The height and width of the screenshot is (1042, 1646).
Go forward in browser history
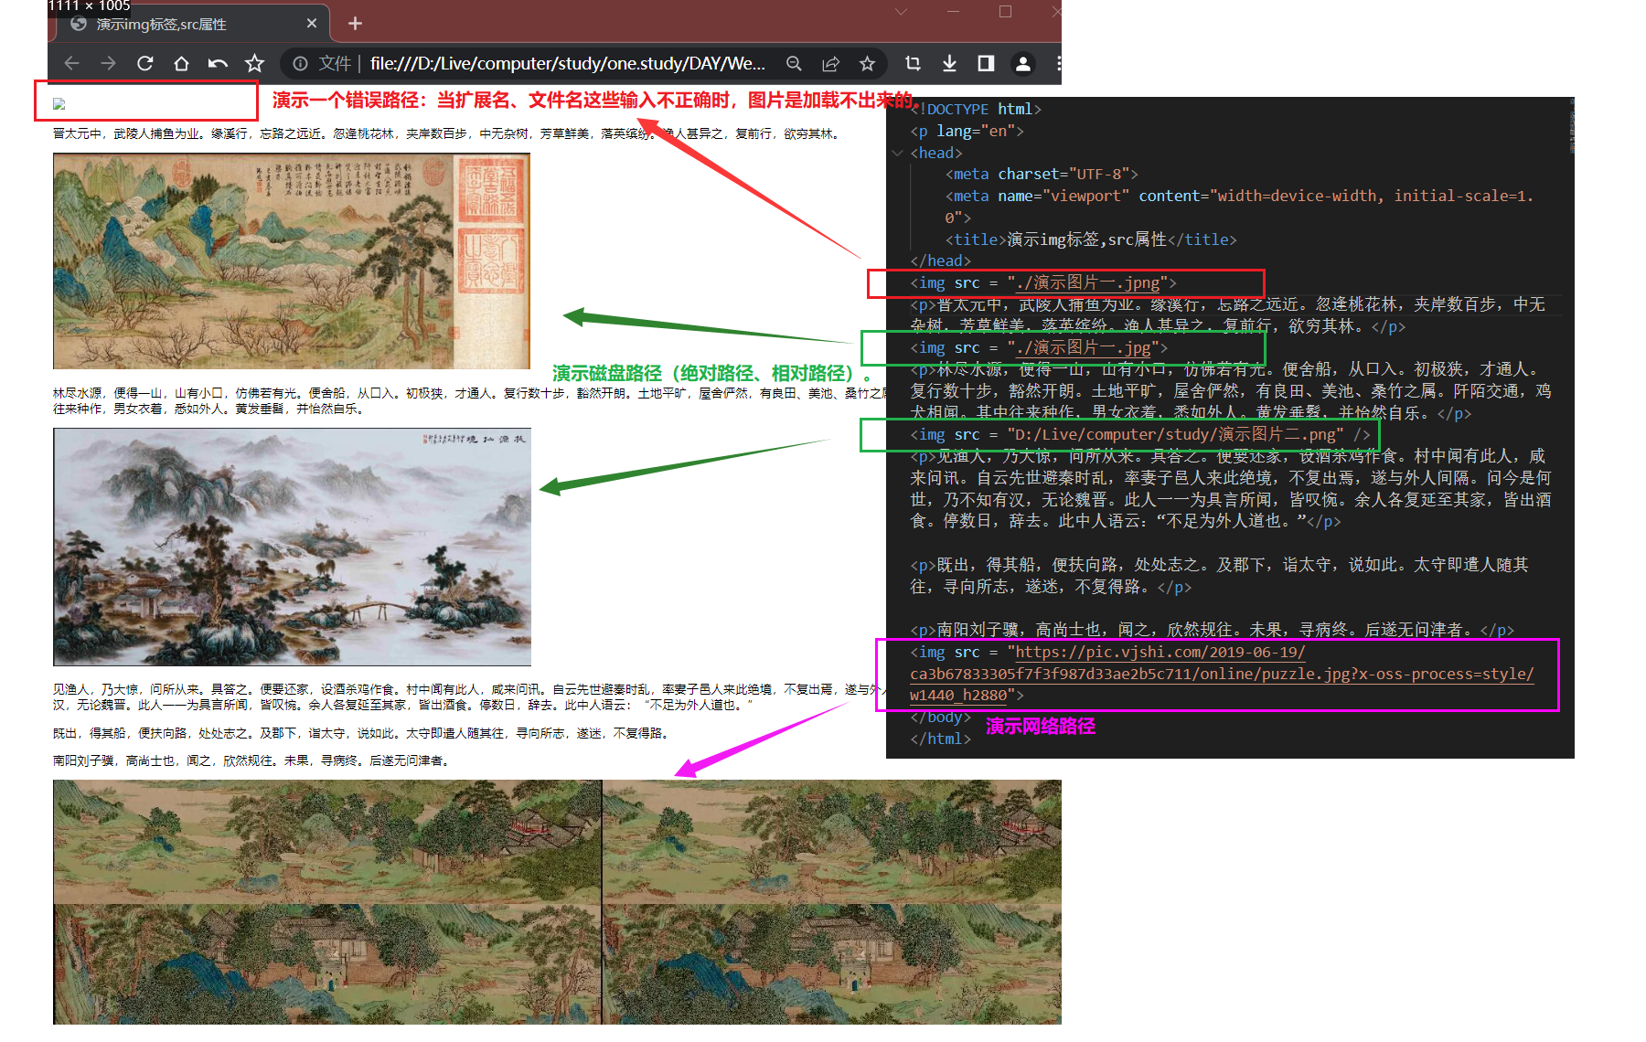[x=108, y=63]
